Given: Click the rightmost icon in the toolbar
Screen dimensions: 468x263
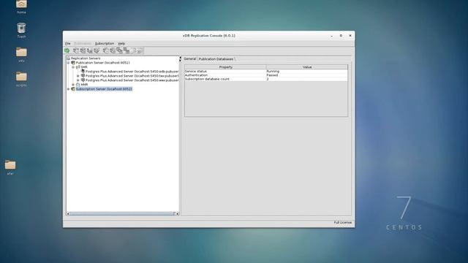Looking at the screenshot, I should click(x=140, y=50).
